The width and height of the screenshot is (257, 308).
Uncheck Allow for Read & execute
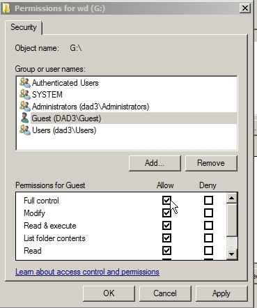pyautogui.click(x=166, y=225)
